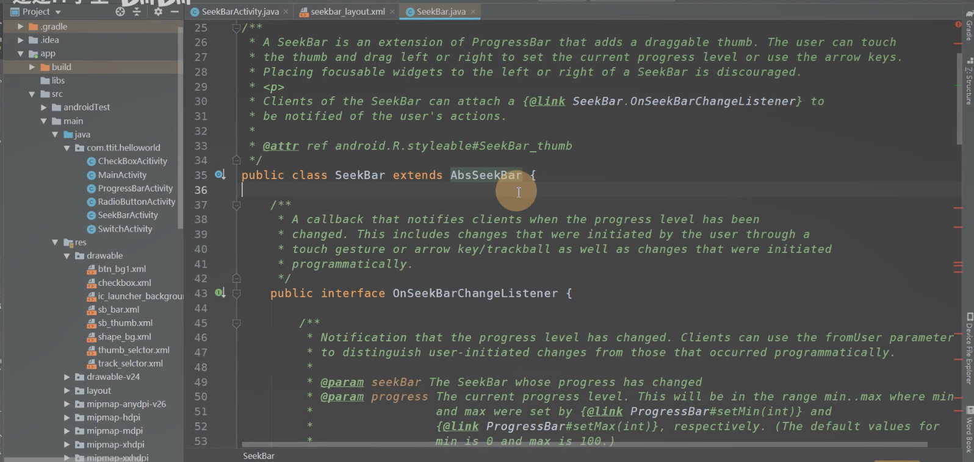Open the Gradle tool window
This screenshot has height=462, width=974.
969,26
